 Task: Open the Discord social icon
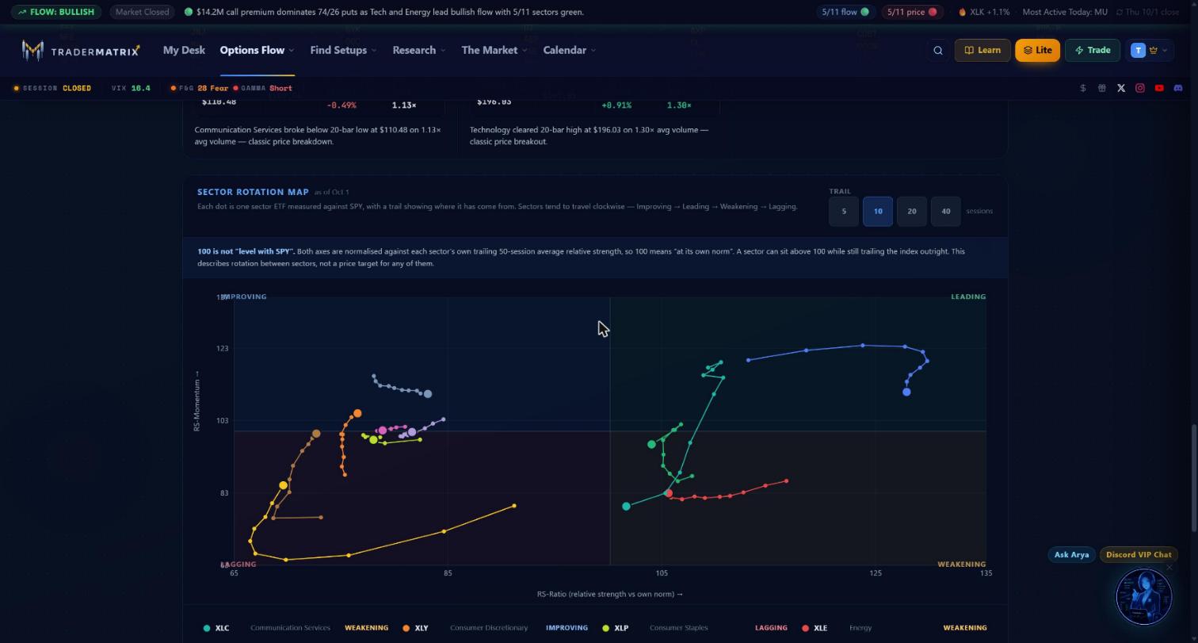tap(1178, 88)
